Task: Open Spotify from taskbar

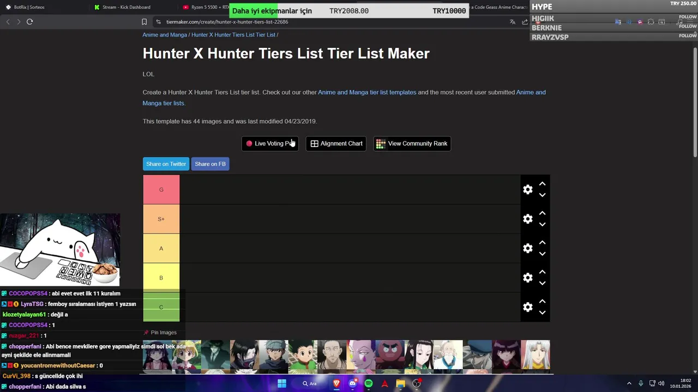Action: pyautogui.click(x=369, y=383)
